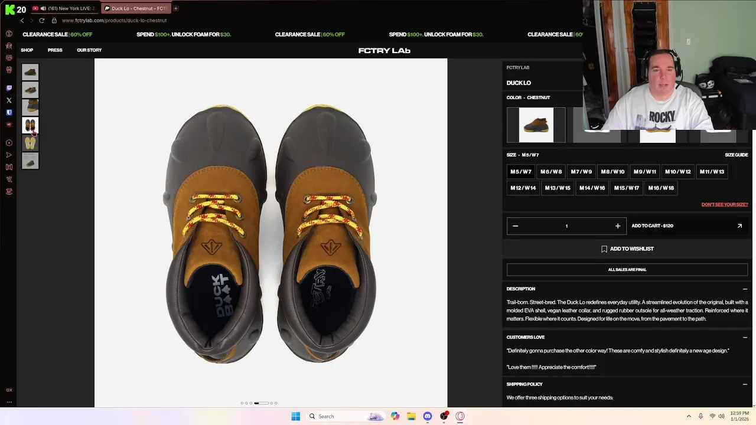756x425 pixels.
Task: Click the Opera GX taskbar icon
Action: click(460, 416)
